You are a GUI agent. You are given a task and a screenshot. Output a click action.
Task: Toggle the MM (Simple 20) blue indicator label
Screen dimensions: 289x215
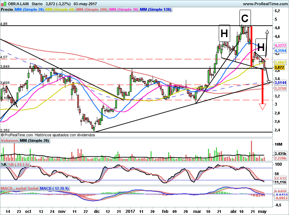29,9
